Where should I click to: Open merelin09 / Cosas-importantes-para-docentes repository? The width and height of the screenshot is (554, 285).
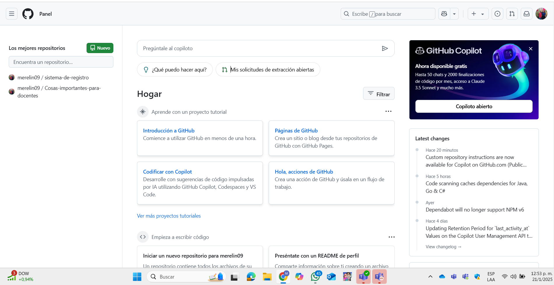(x=59, y=92)
